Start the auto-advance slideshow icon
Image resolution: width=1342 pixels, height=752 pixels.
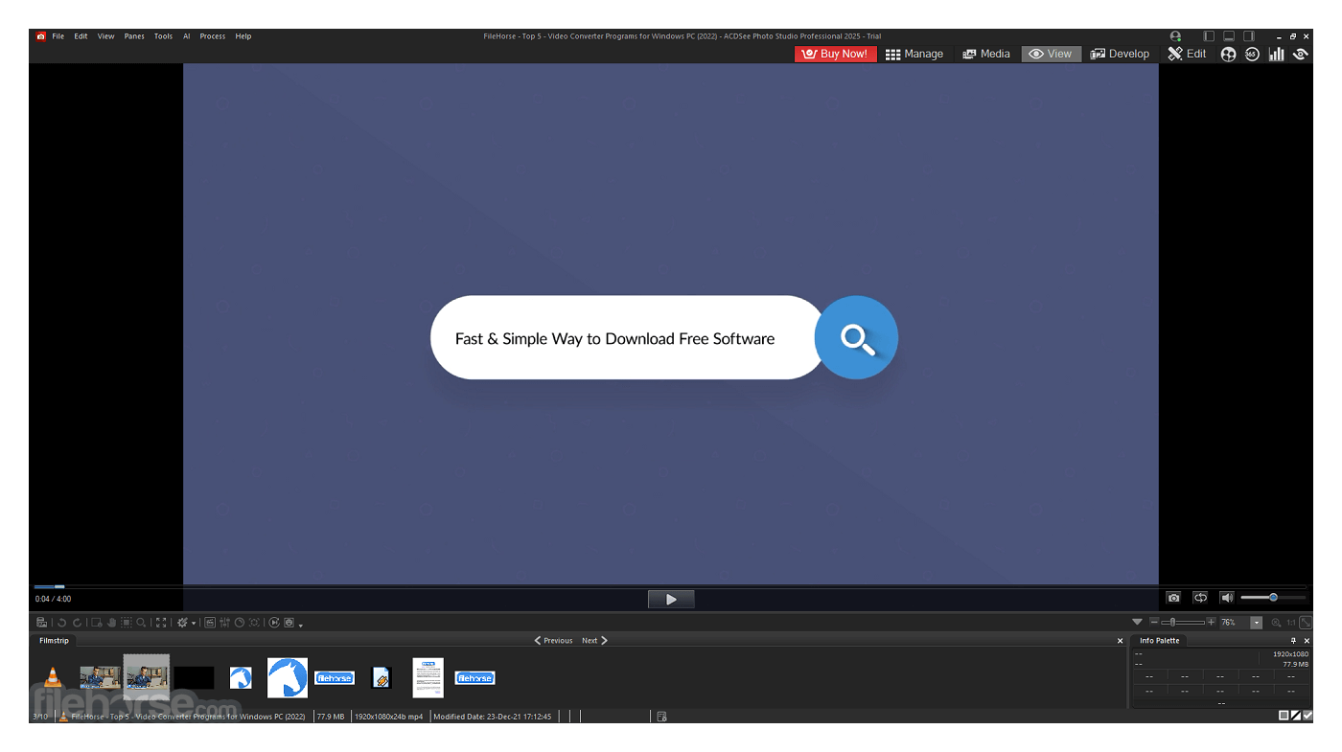[274, 623]
